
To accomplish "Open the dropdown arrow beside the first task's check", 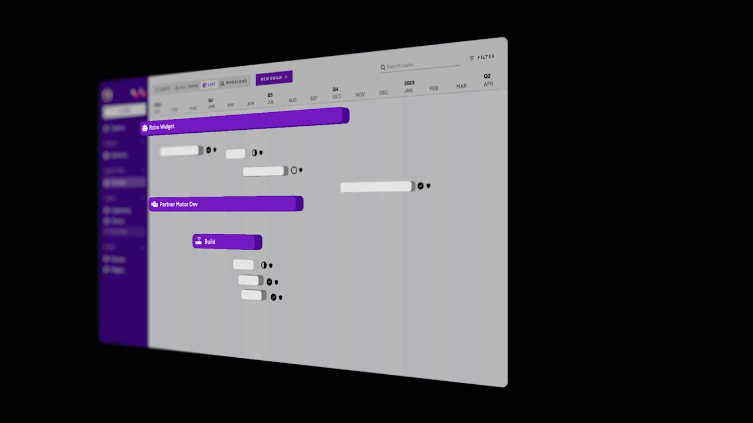I will pos(215,151).
